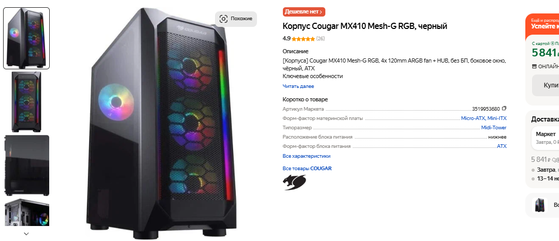Image resolution: width=559 pixels, height=241 pixels.
Task: Click the Купить buy button
Action: coord(546,85)
